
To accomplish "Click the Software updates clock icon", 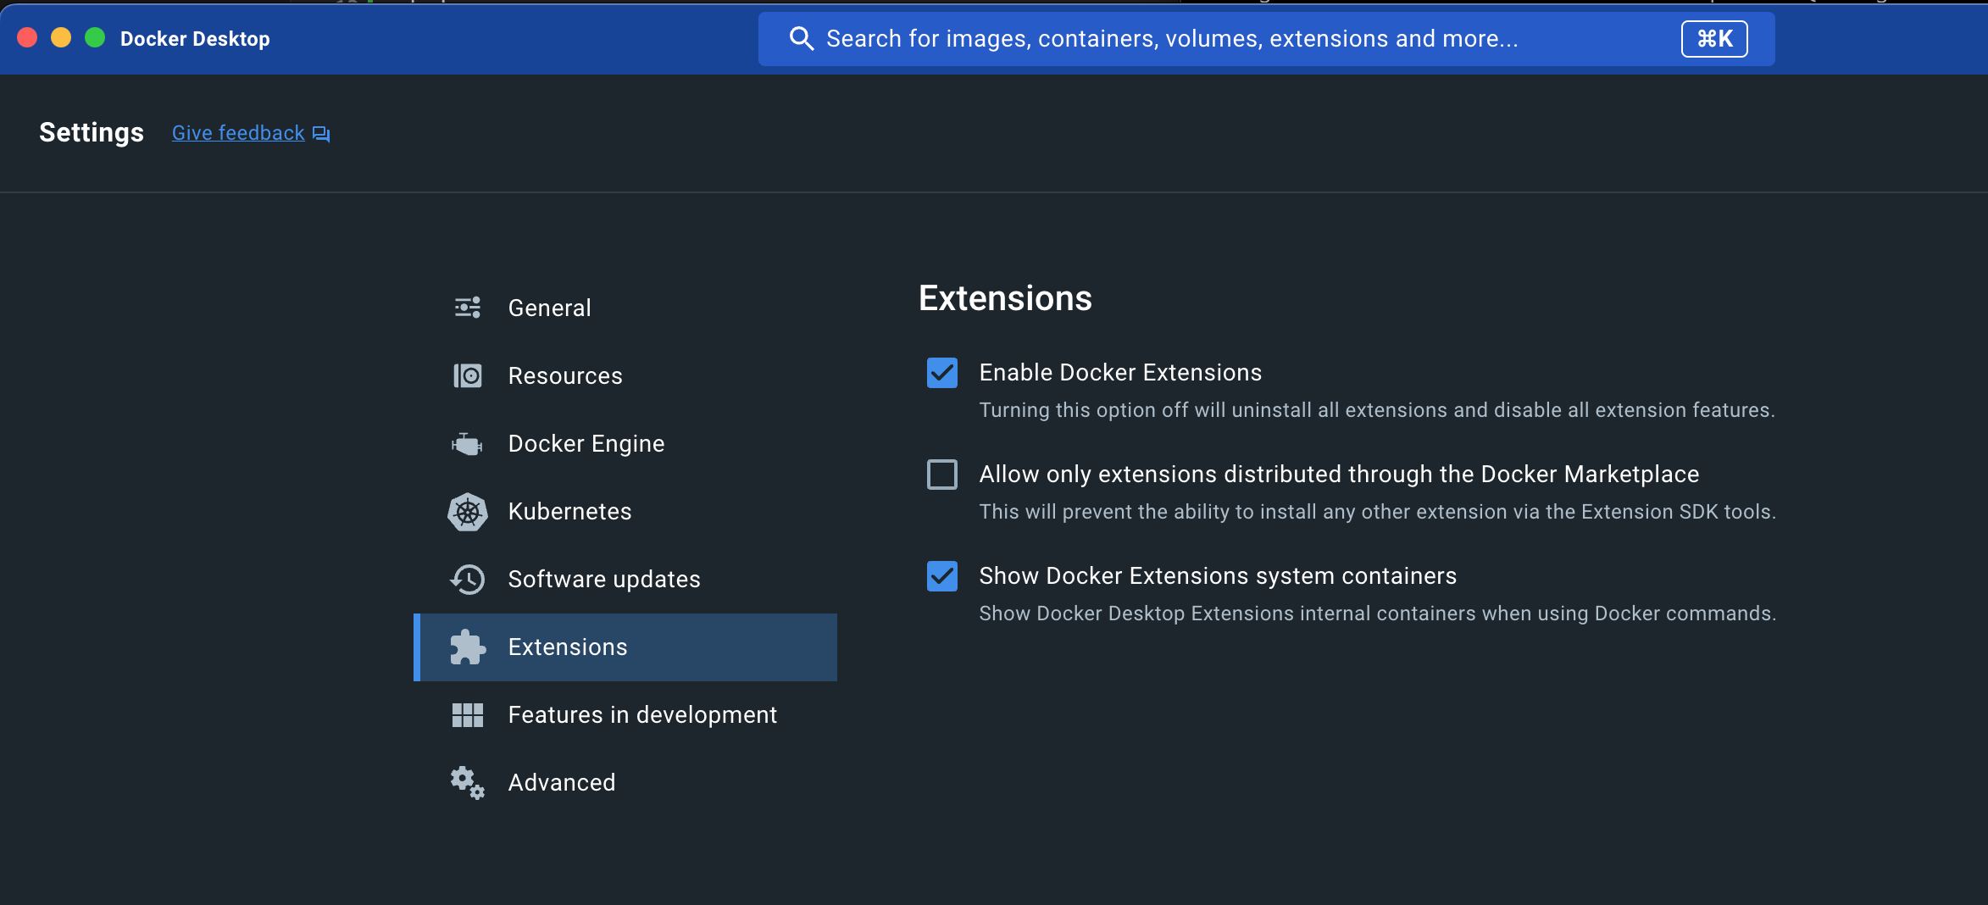I will 467,580.
